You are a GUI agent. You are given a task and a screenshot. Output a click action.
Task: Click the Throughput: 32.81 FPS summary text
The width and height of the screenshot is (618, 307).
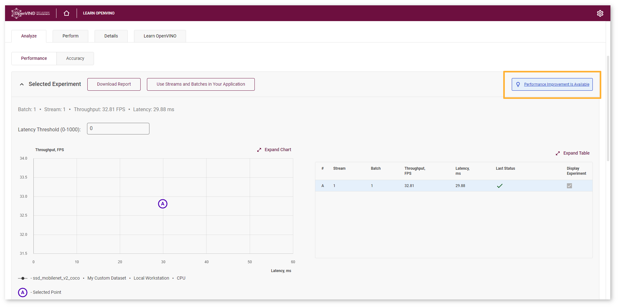coord(100,110)
